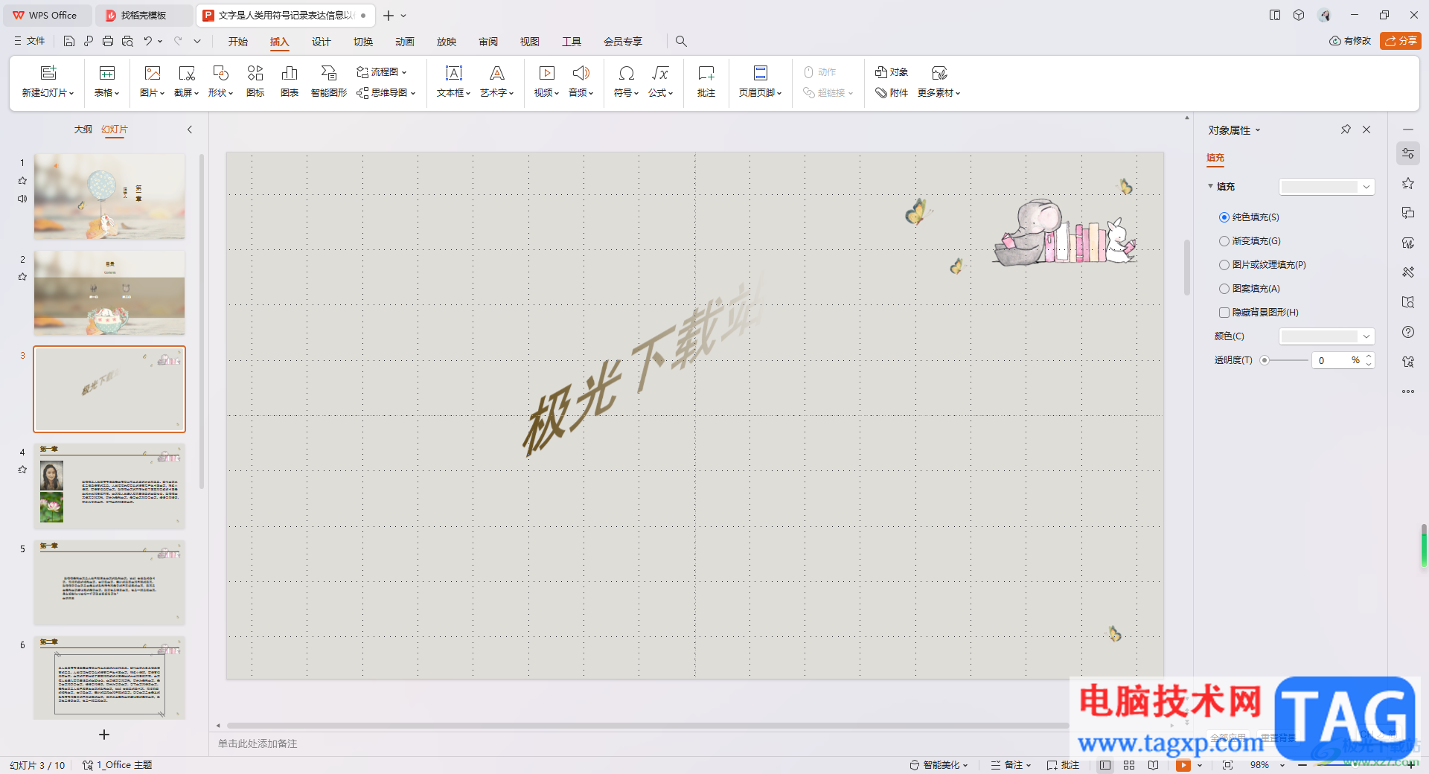Click the Print icon in quick toolbar
Image resolution: width=1429 pixels, height=774 pixels.
point(108,42)
